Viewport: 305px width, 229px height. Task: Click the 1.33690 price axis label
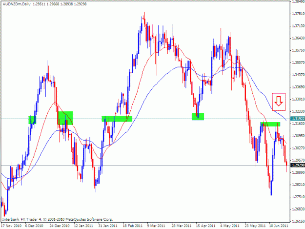coord(298,87)
